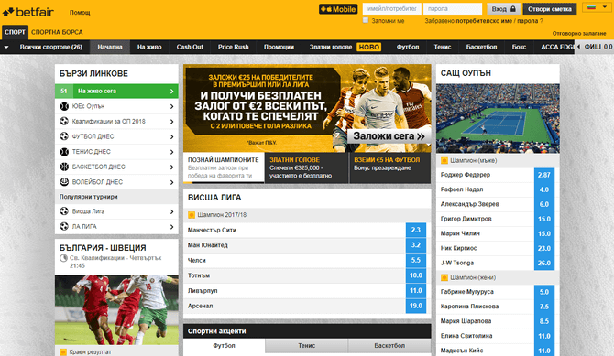
Task: Select the ВЗЕМИ €5 НА ФУТБОЛ promo slide
Action: [390, 167]
